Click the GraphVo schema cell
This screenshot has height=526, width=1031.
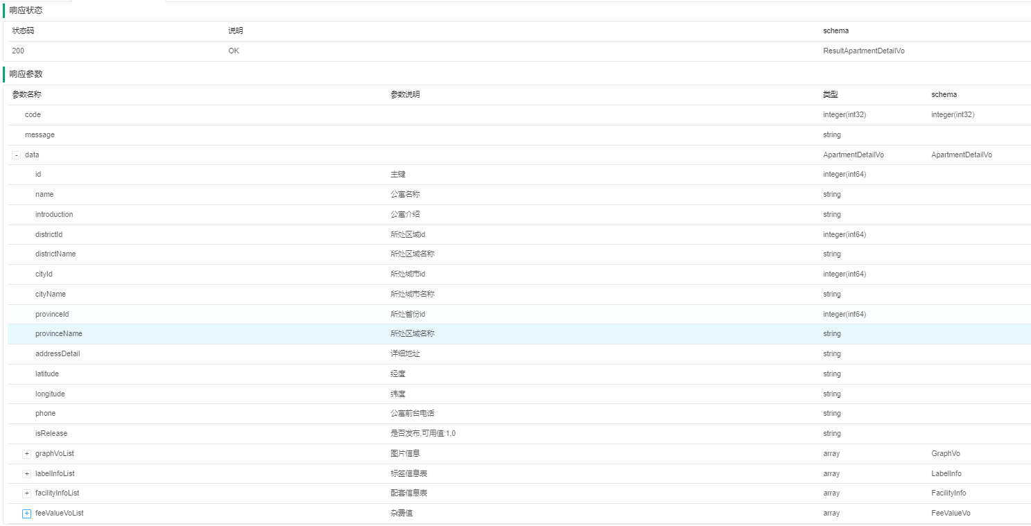point(946,454)
